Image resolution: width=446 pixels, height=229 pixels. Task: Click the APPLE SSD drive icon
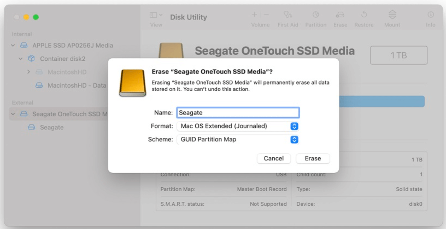[x=24, y=45]
